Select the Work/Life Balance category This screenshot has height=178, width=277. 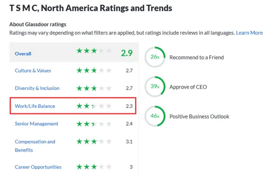coord(35,106)
